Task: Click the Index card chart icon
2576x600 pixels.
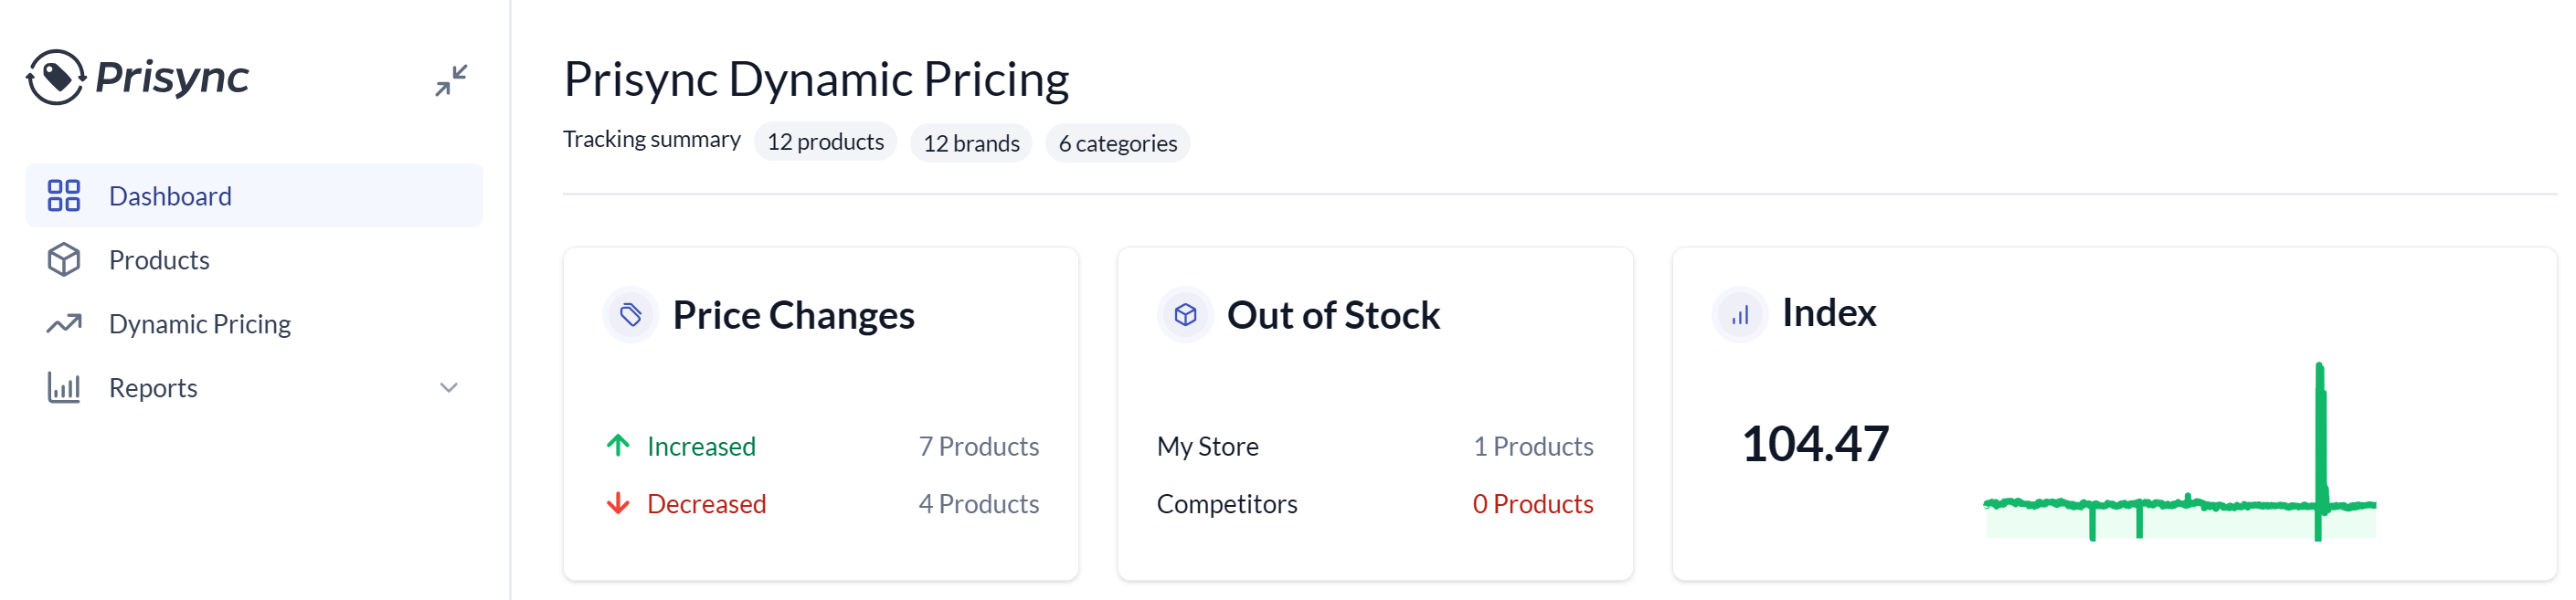Action: (1740, 316)
